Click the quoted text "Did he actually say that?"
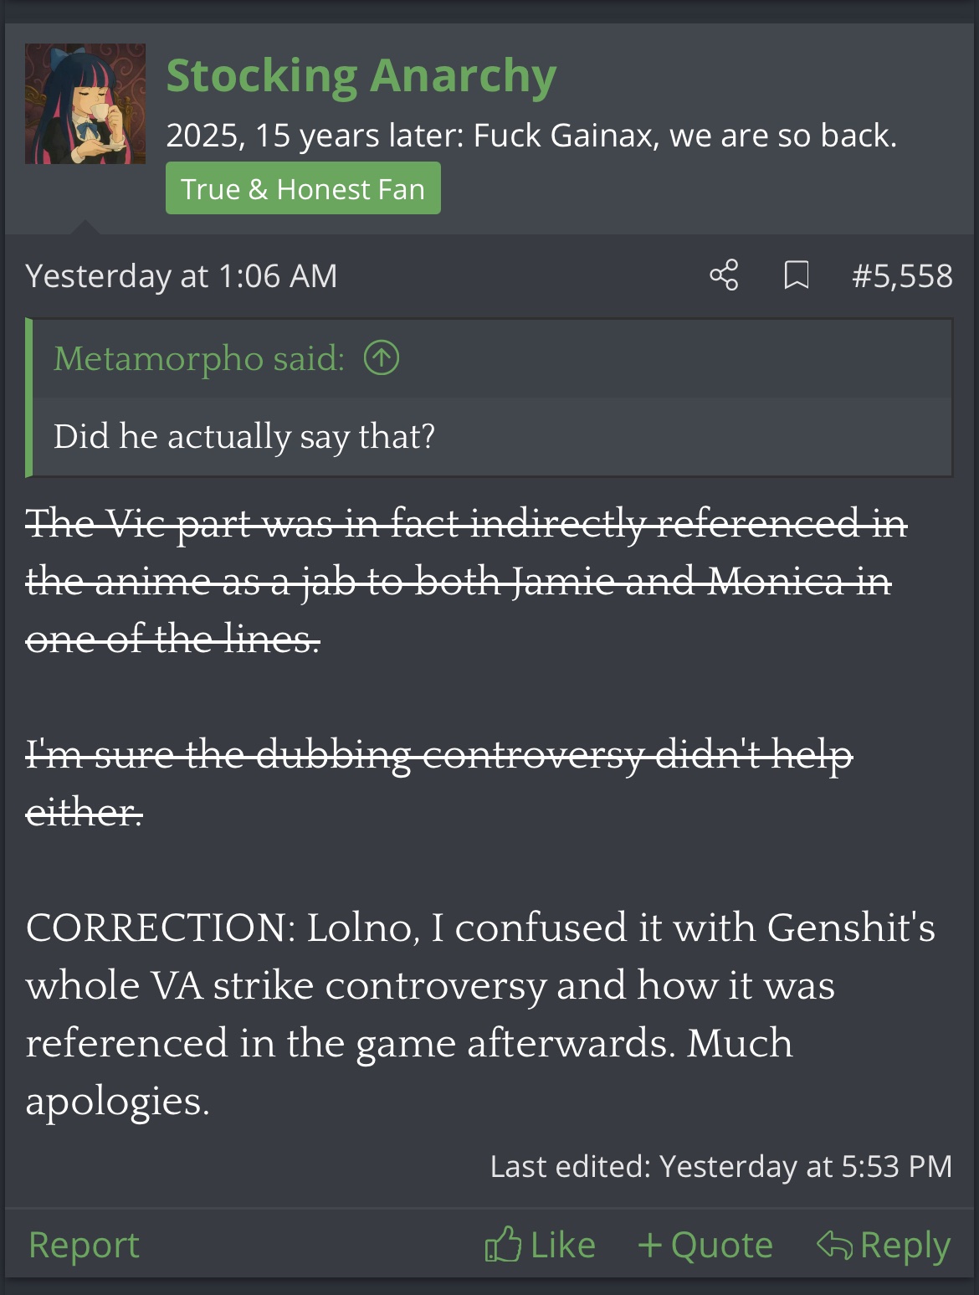979x1295 pixels. [x=244, y=436]
